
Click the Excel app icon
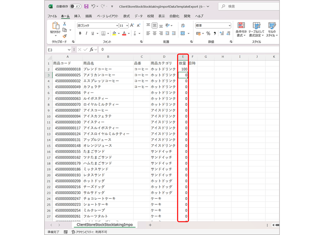51,7
